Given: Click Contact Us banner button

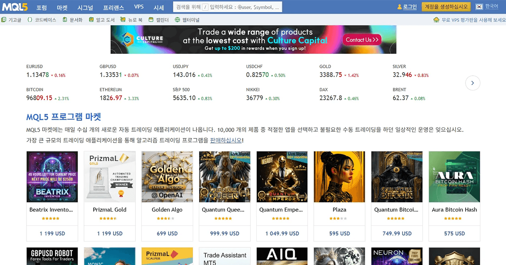Looking at the screenshot, I should 363,40.
